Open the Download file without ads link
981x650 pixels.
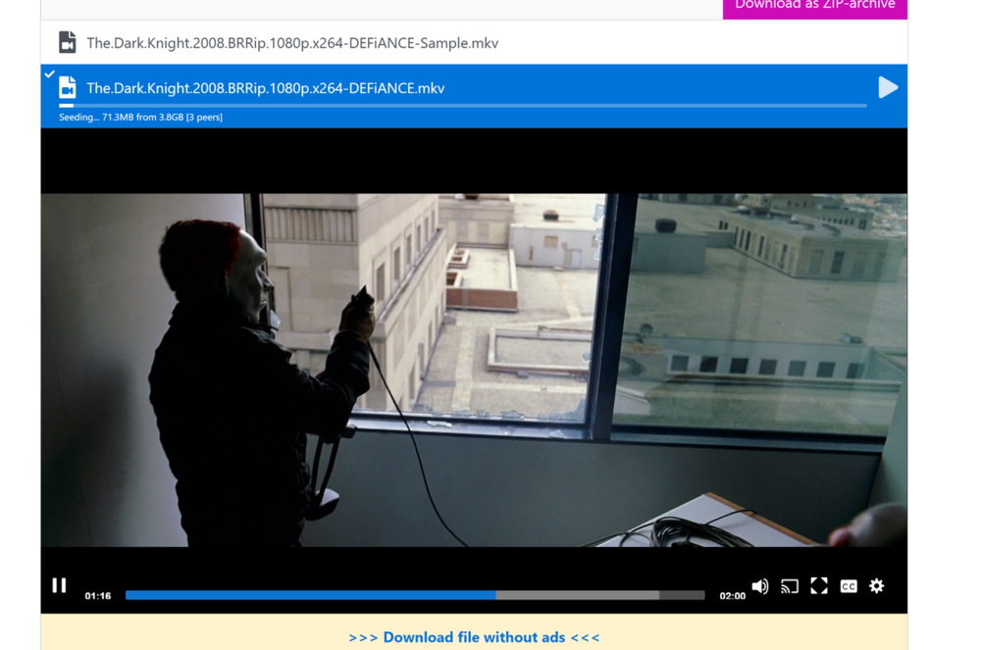(474, 637)
